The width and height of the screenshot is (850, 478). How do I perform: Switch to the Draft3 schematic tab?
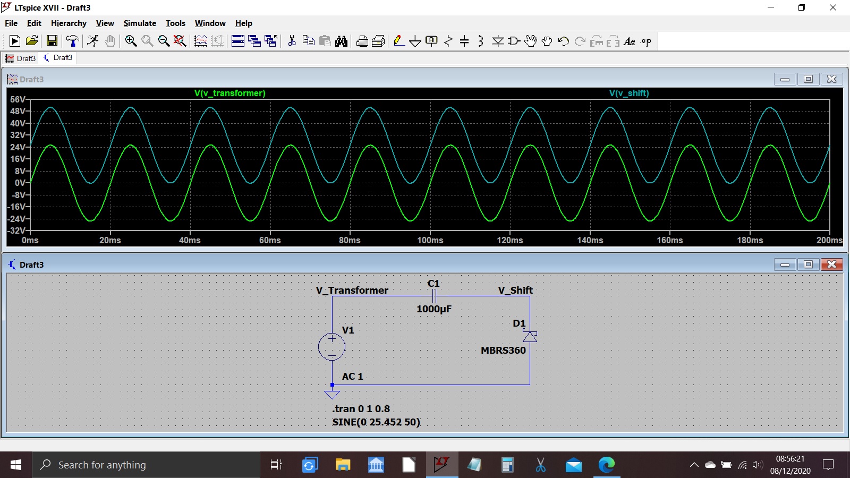(x=58, y=58)
